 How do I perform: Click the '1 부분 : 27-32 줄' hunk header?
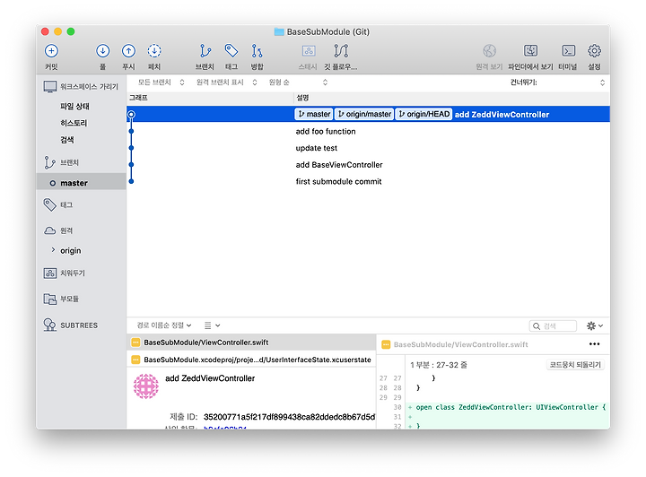pyautogui.click(x=439, y=365)
